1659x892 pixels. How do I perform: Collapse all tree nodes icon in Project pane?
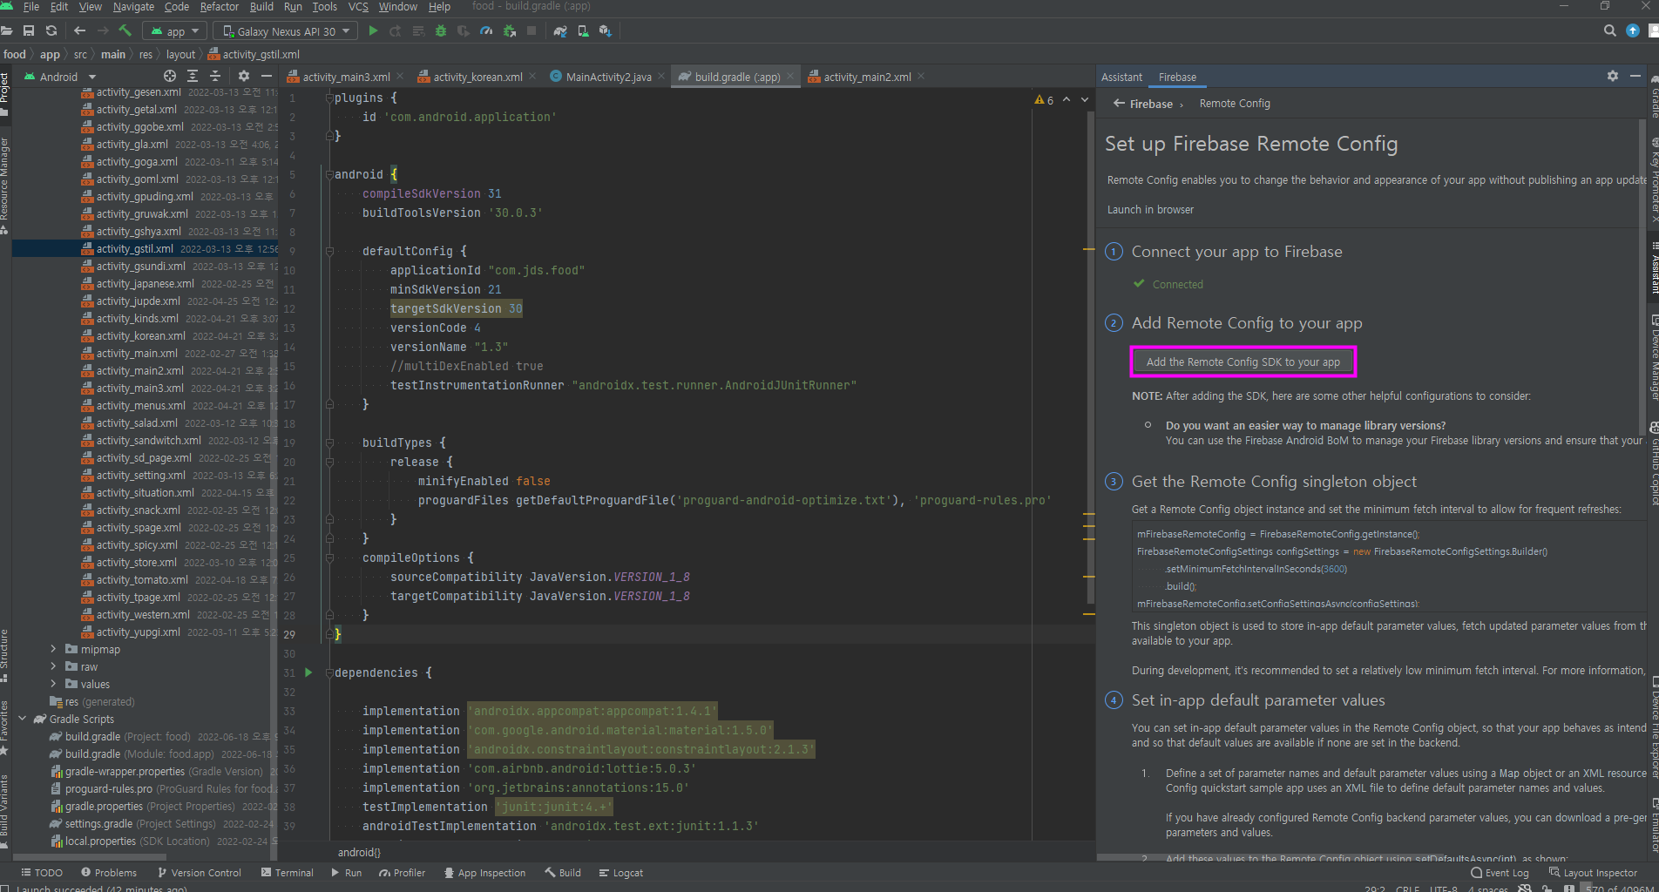pos(215,77)
